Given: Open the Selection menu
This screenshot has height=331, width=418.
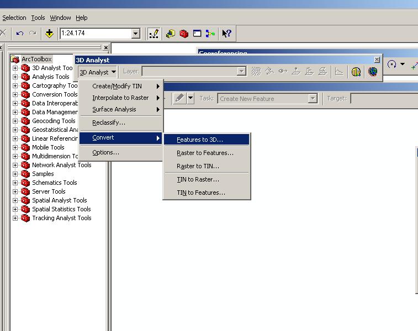Looking at the screenshot, I should point(14,18).
